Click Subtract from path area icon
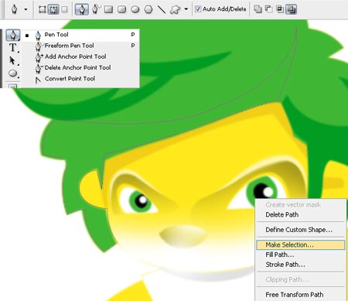Viewport: 348px width, 301px height. [x=268, y=9]
